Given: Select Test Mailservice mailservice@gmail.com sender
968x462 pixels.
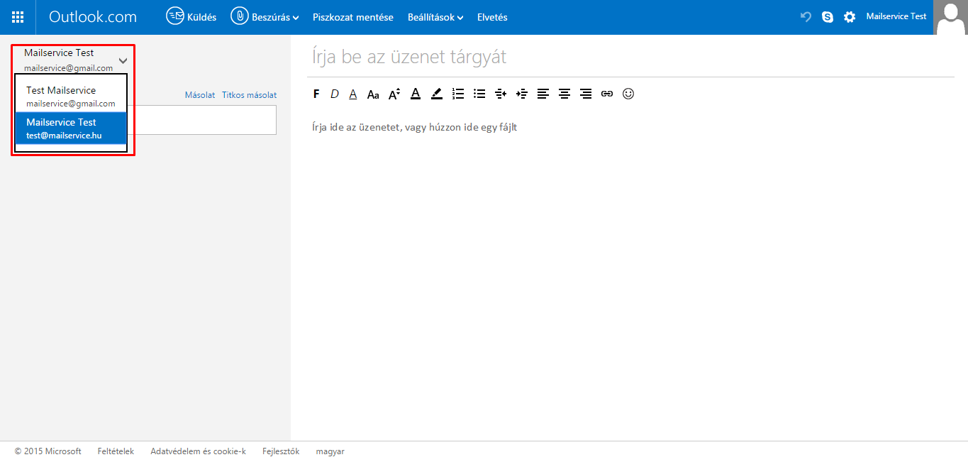Looking at the screenshot, I should (71, 97).
